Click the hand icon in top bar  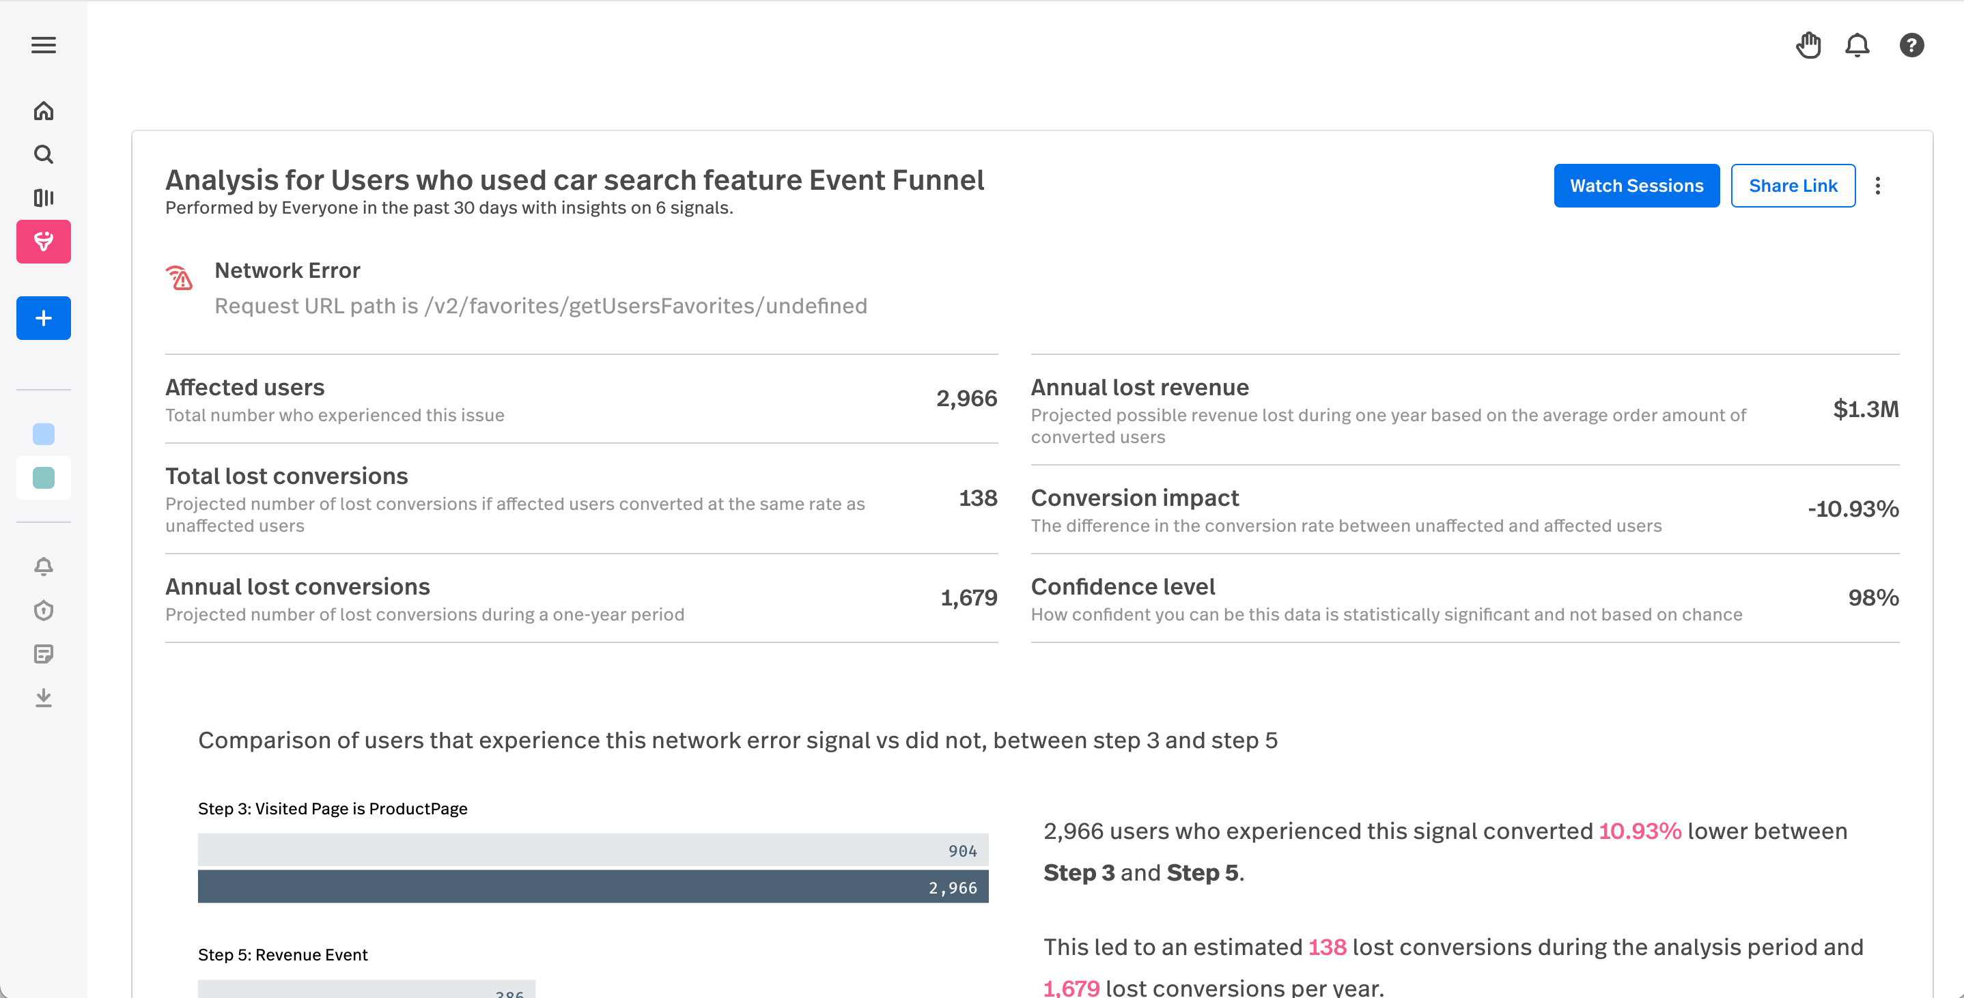point(1808,46)
